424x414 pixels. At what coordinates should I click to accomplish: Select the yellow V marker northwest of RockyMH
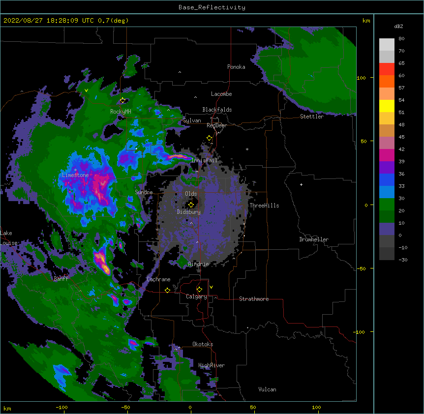click(86, 90)
